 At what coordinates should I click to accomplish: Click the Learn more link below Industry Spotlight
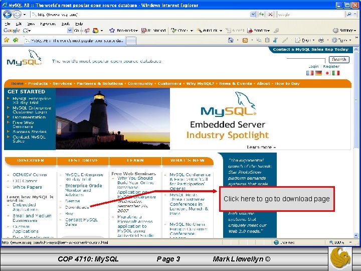pos(261,147)
